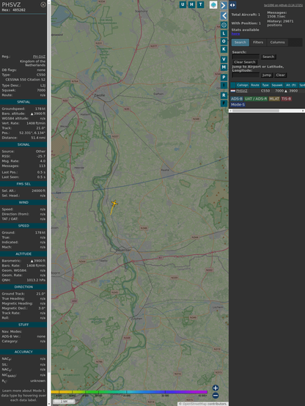Click the U map toggle button
Image resolution: width=305 pixels, height=406 pixels.
click(x=183, y=4)
